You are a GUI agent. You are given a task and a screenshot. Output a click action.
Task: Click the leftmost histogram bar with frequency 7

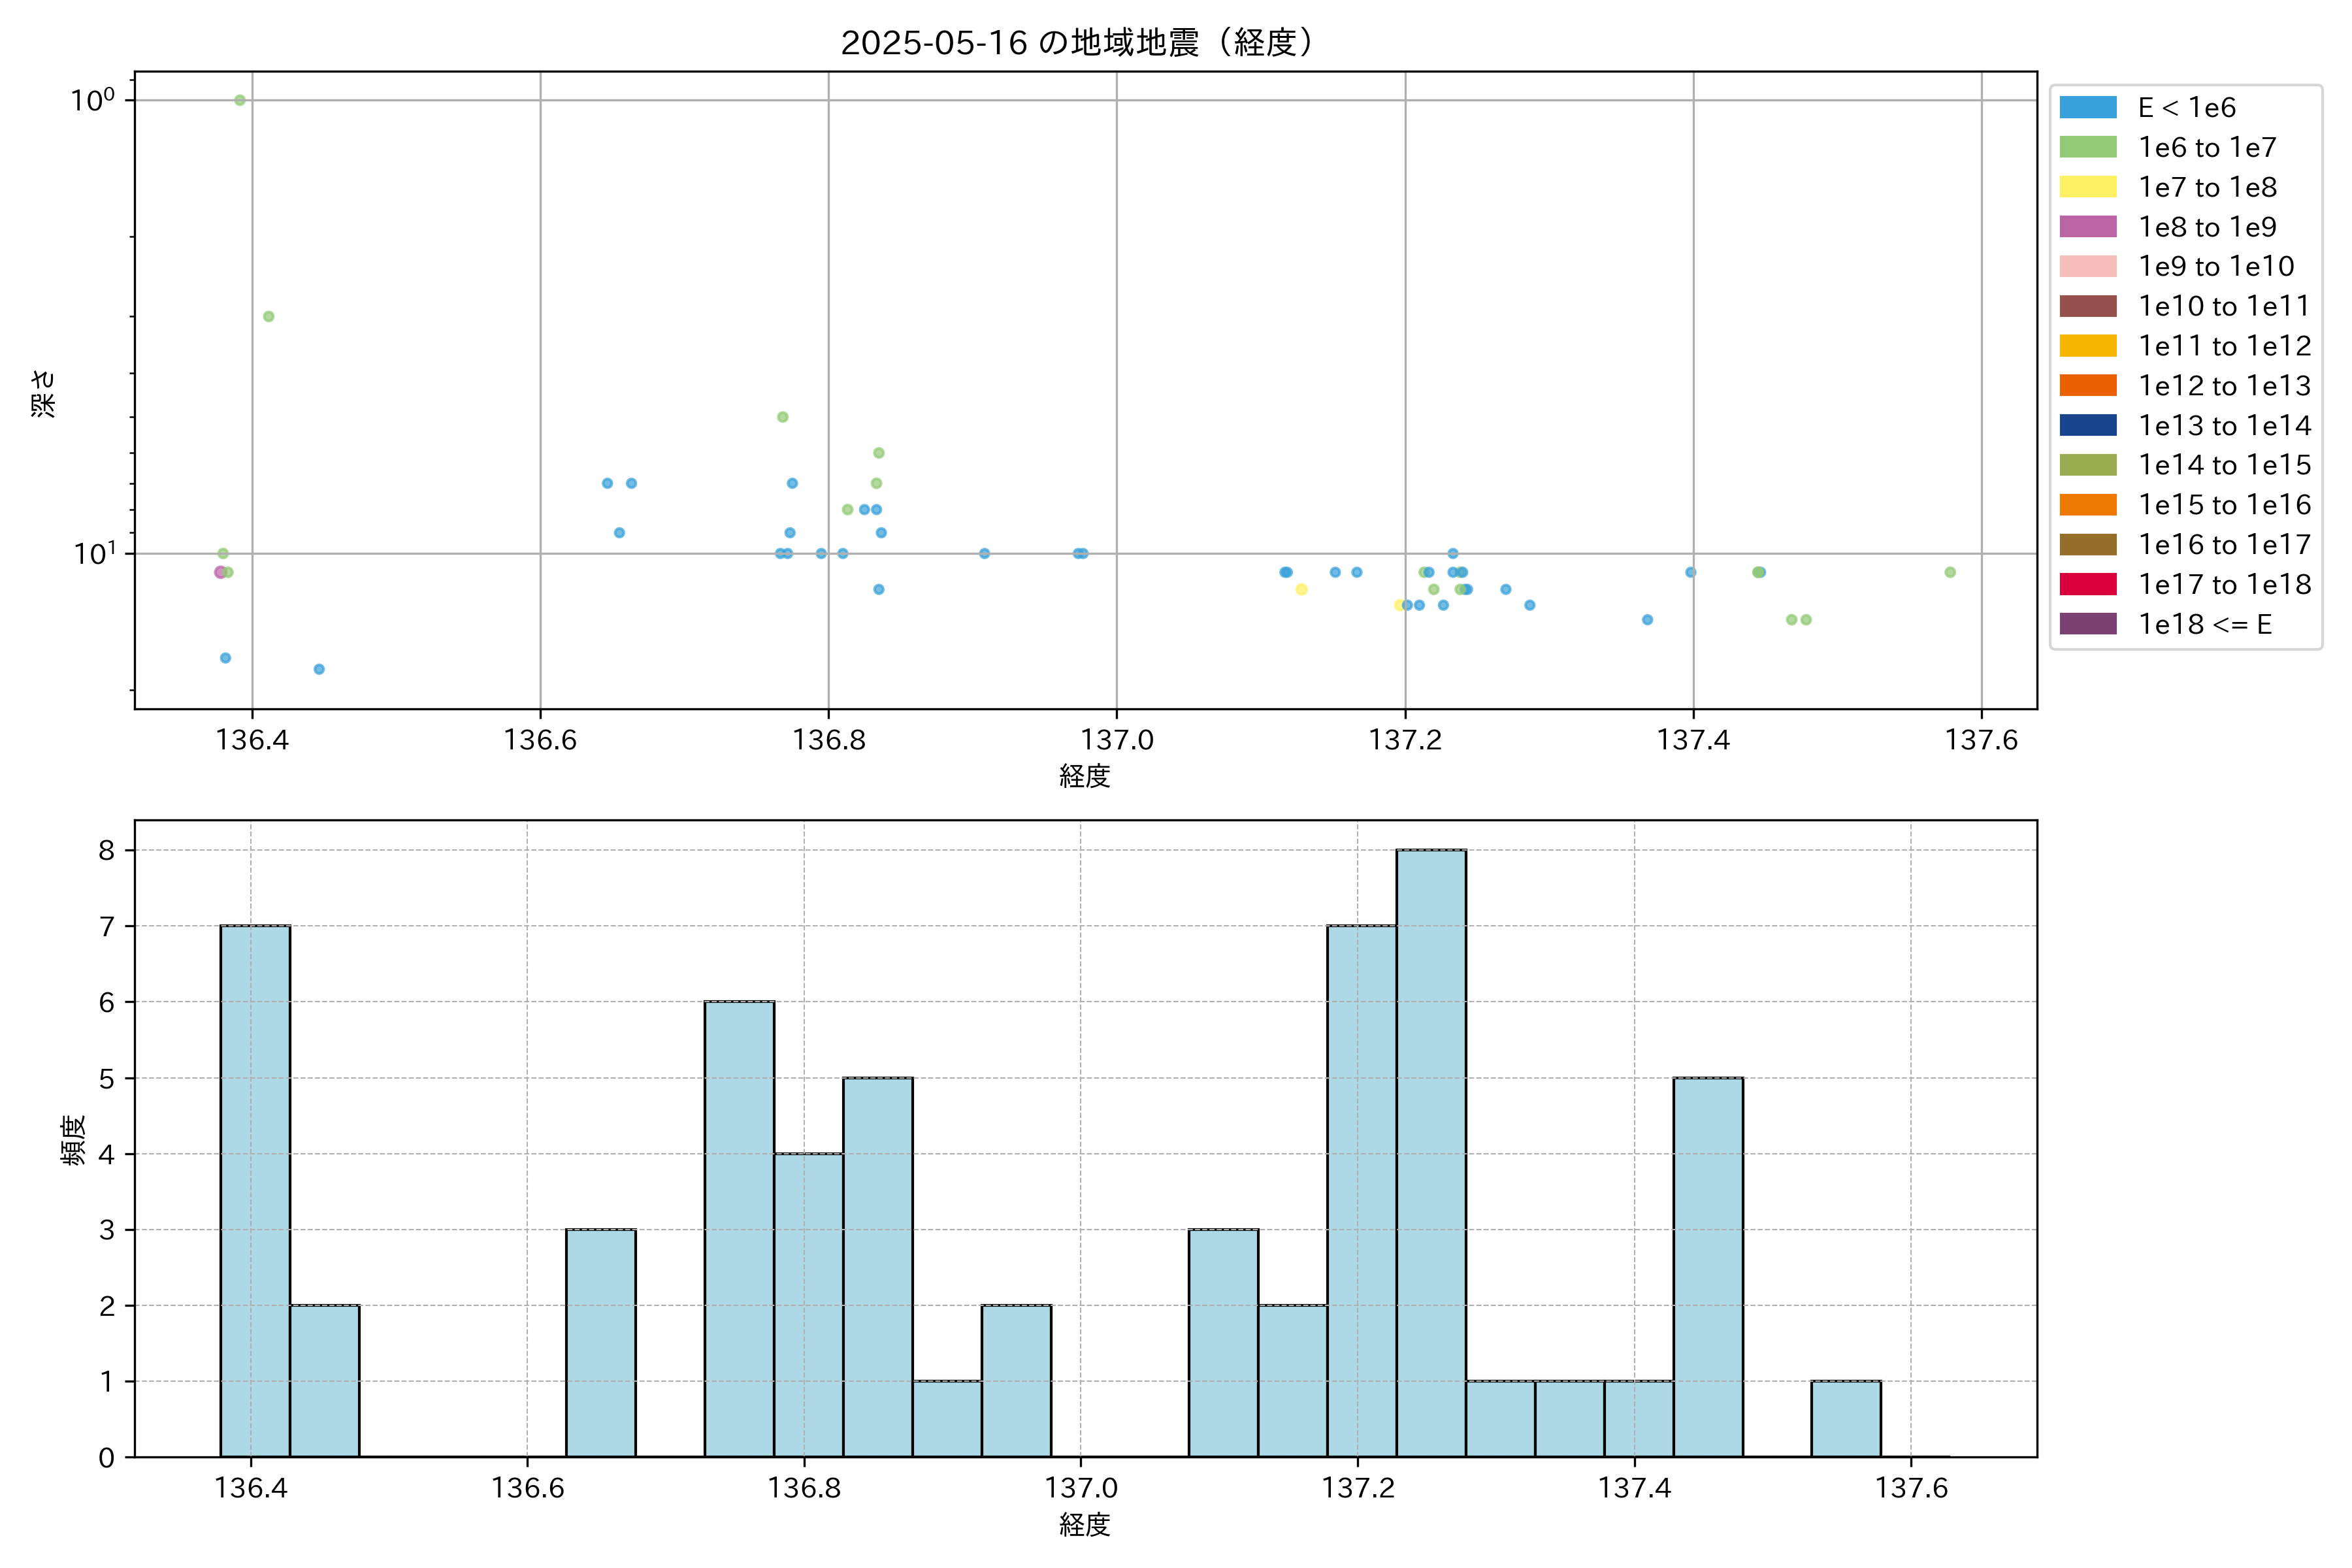(x=255, y=1190)
